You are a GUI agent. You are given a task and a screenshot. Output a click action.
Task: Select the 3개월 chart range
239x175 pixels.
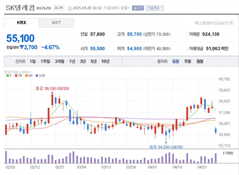(60, 61)
